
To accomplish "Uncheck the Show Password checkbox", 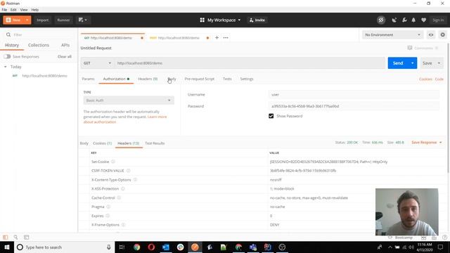I will (x=271, y=116).
